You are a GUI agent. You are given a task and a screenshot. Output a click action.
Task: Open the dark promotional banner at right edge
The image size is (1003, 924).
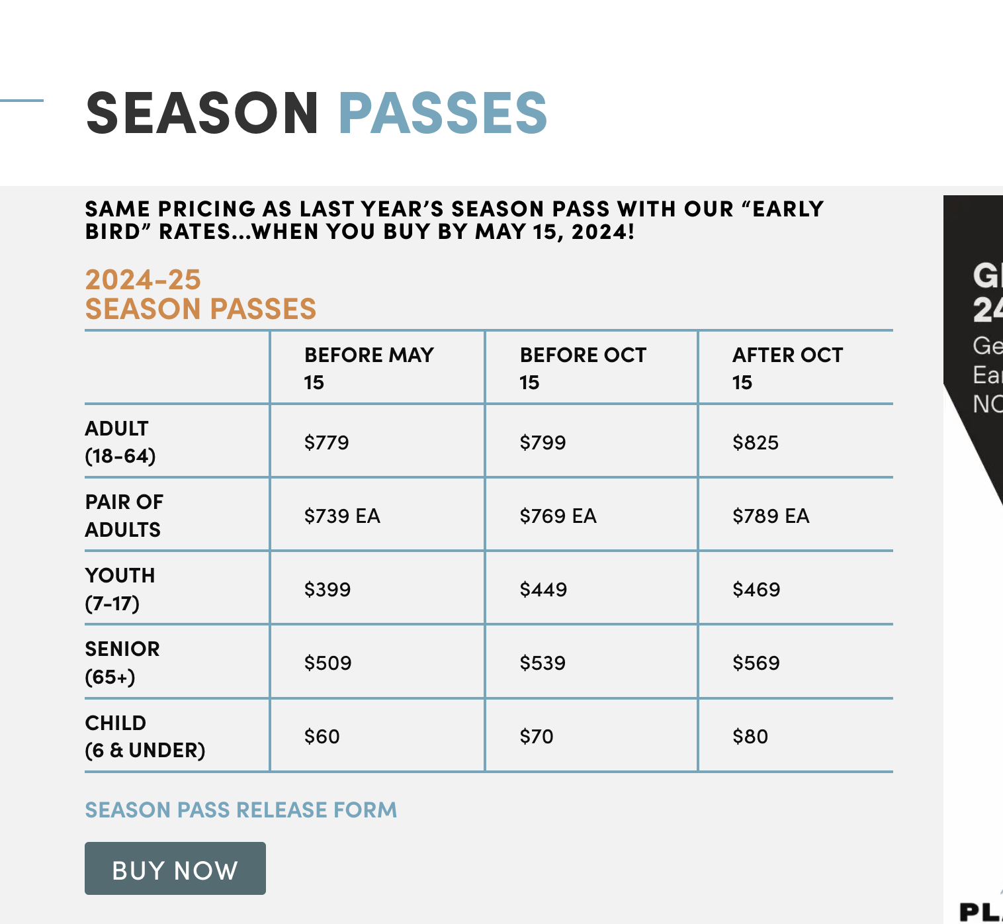pos(981,331)
